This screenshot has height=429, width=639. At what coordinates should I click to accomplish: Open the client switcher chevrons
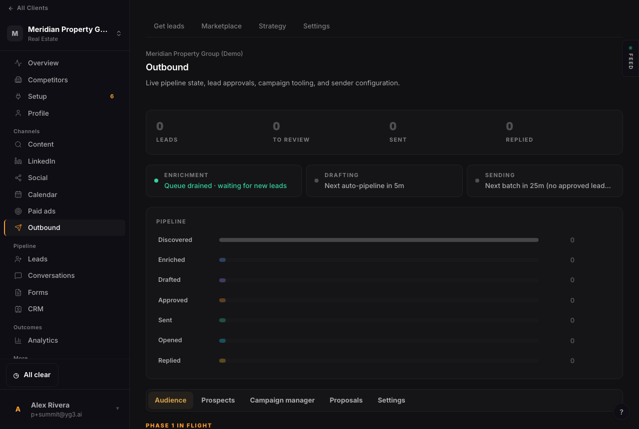tap(119, 33)
